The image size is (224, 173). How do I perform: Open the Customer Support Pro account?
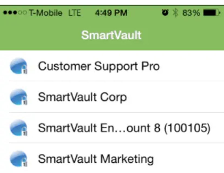(99, 66)
